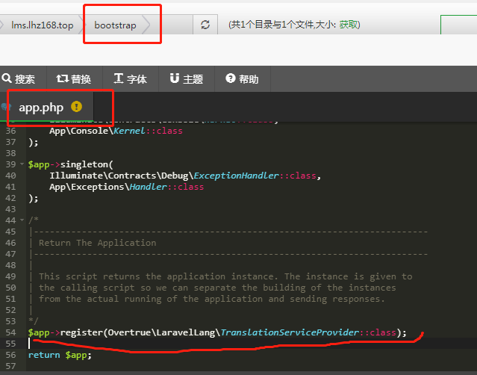Select the app.php editor tab
The width and height of the screenshot is (477, 375).
click(47, 108)
